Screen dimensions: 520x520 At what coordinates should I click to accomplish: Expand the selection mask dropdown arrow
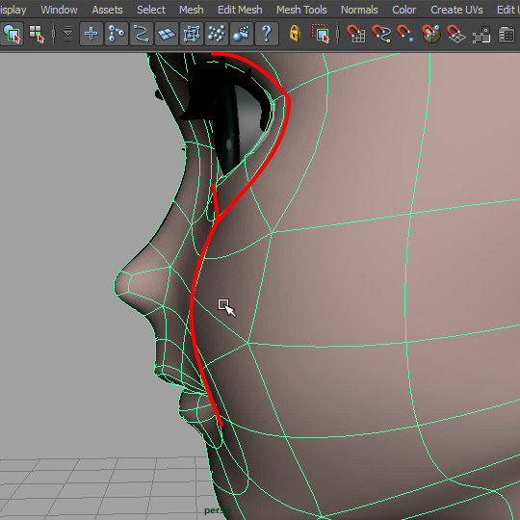pyautogui.click(x=67, y=34)
